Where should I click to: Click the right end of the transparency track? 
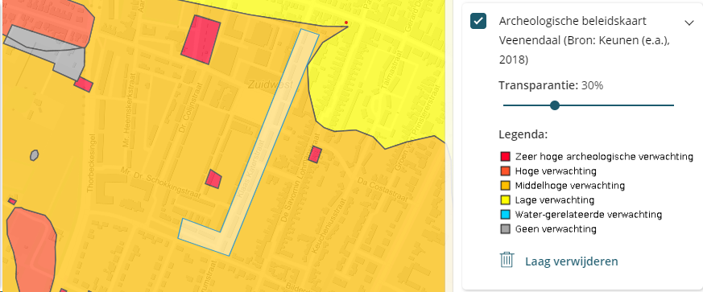(673, 105)
